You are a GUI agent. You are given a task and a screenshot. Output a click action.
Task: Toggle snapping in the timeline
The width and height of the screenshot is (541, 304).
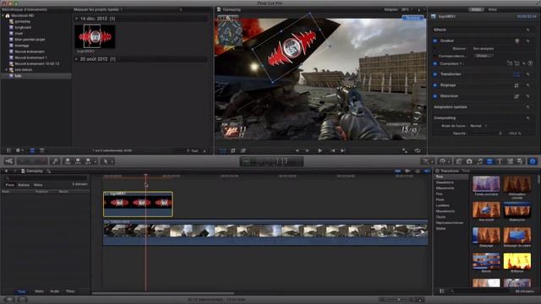click(427, 171)
